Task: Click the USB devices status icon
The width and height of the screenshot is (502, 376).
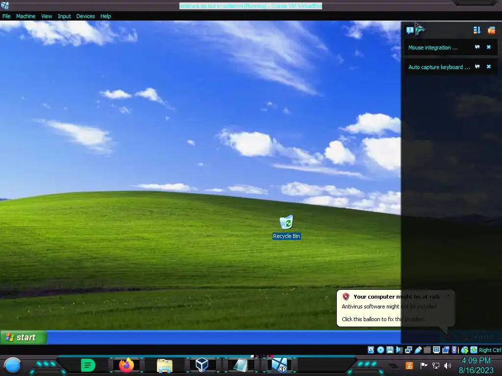Action: 418,350
